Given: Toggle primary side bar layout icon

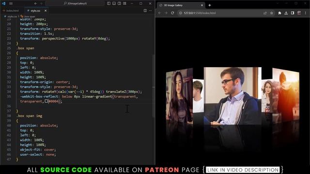Looking at the screenshot, I should [108, 3].
